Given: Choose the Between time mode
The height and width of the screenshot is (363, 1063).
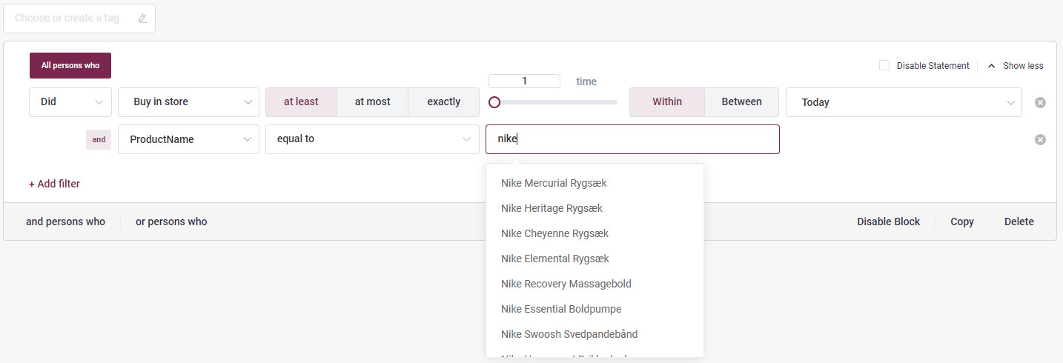Looking at the screenshot, I should pos(741,102).
